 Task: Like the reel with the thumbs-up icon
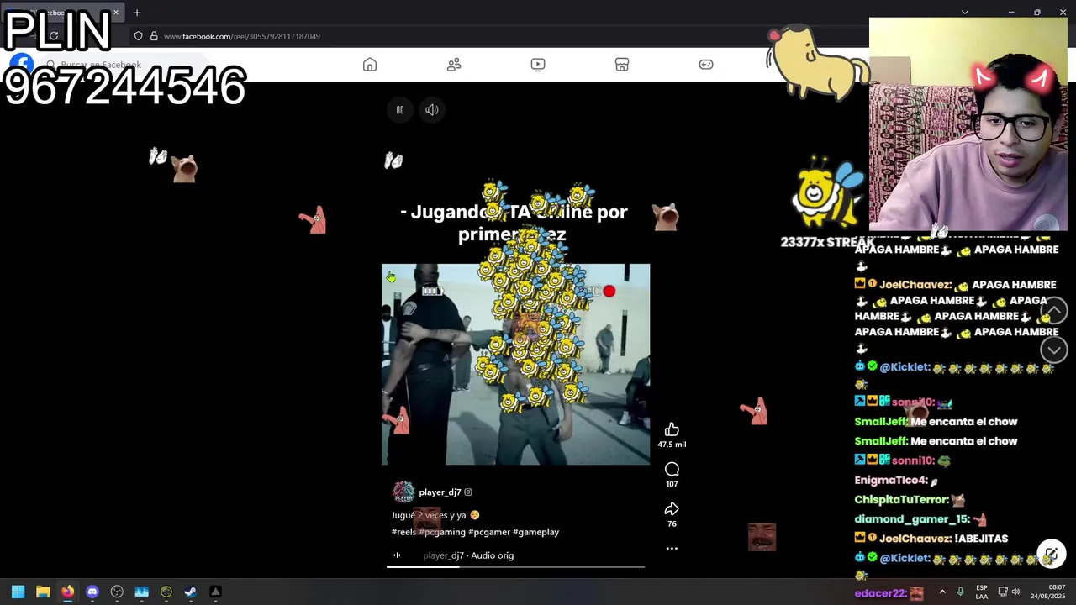click(672, 429)
